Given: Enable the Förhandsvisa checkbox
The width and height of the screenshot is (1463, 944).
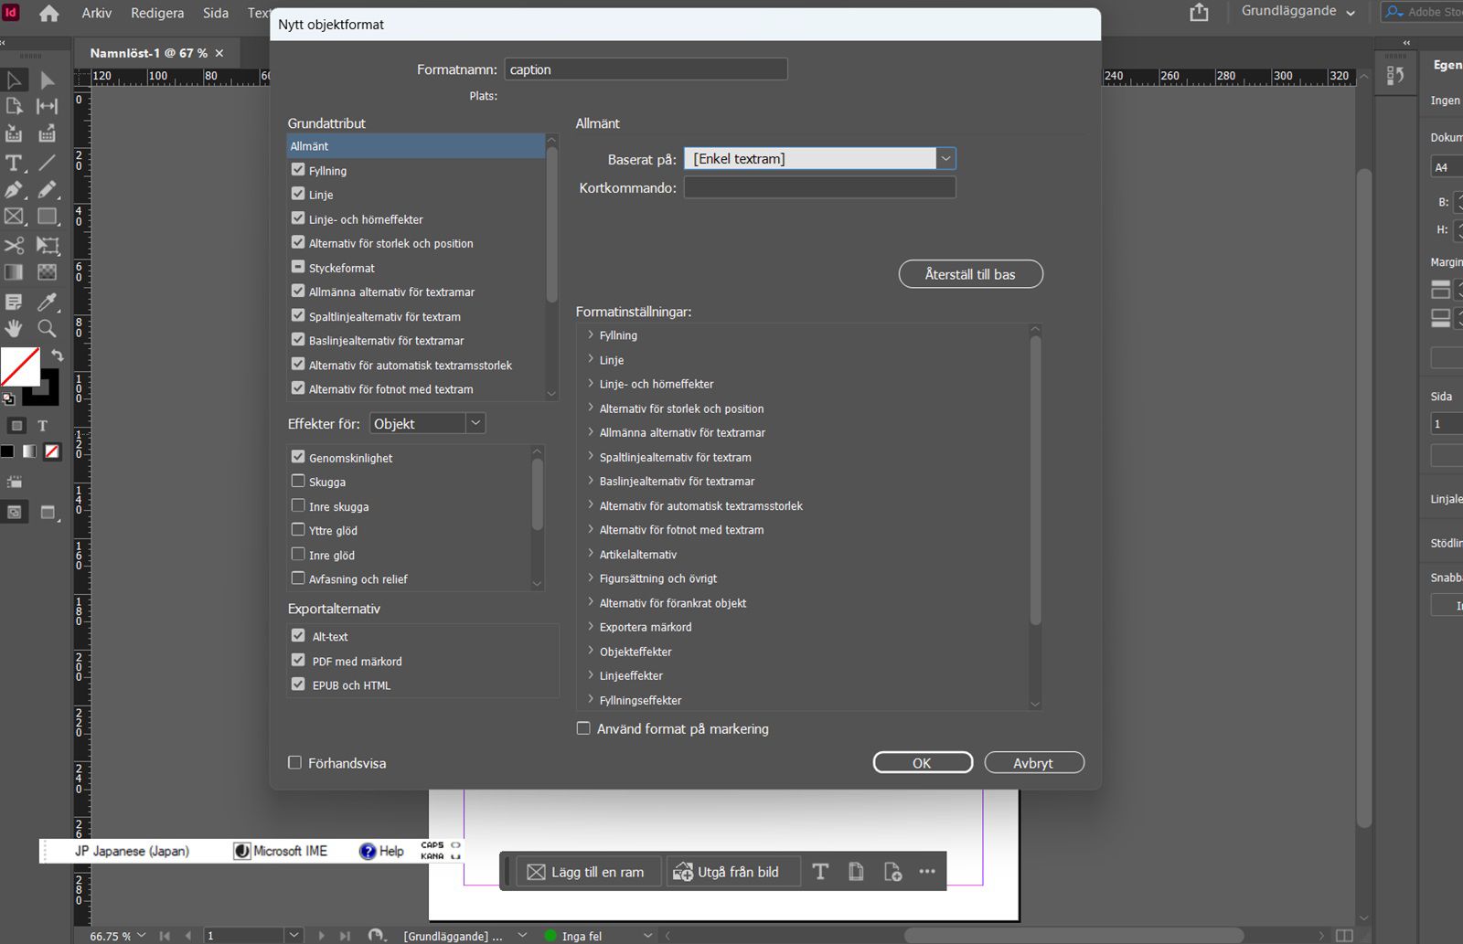Looking at the screenshot, I should 294,762.
